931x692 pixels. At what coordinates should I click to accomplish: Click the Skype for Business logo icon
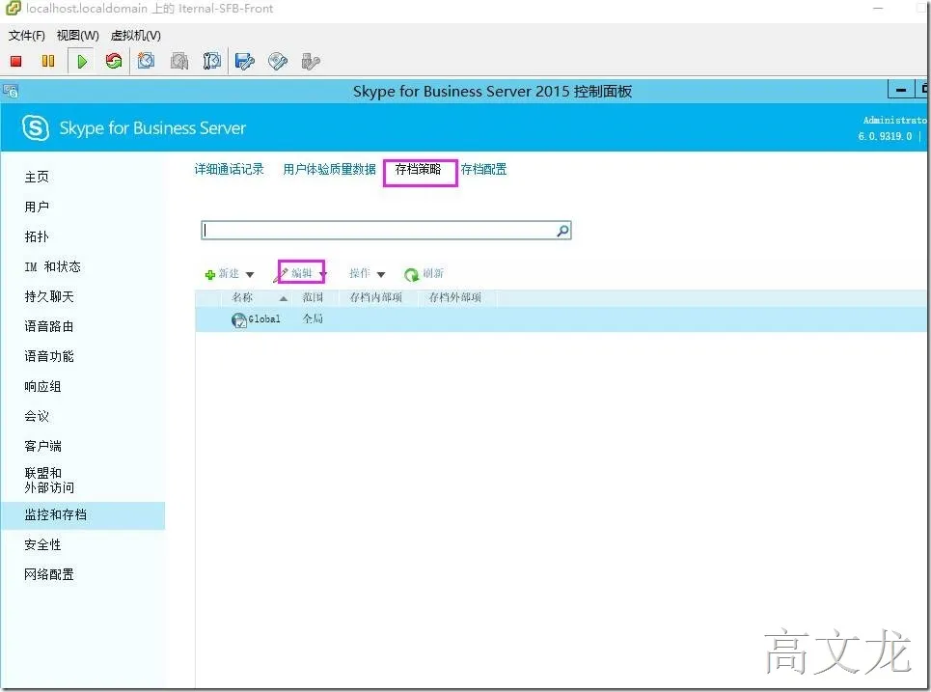click(35, 127)
